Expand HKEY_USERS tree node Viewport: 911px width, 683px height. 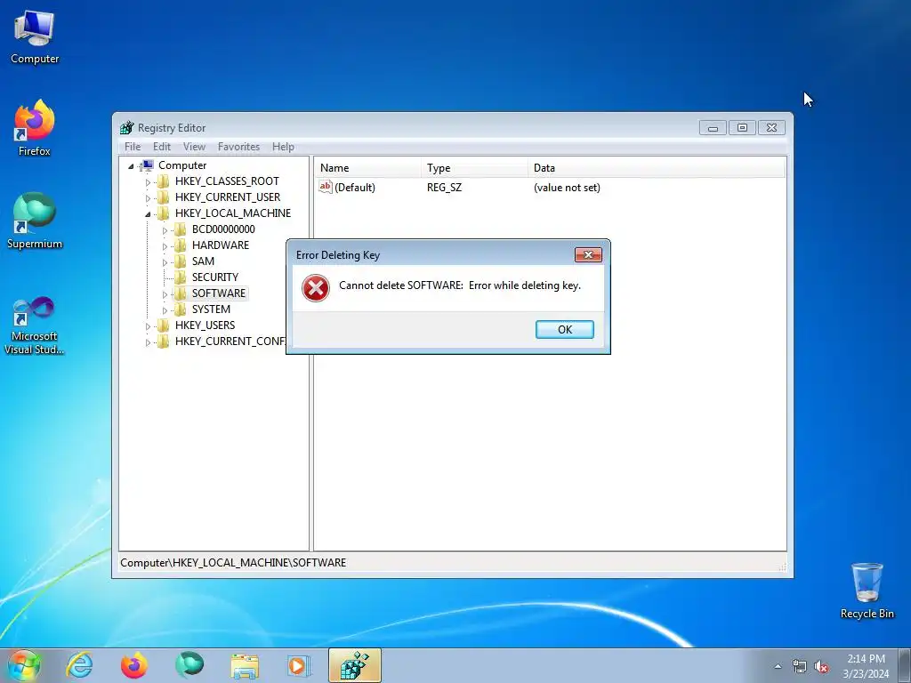148,325
